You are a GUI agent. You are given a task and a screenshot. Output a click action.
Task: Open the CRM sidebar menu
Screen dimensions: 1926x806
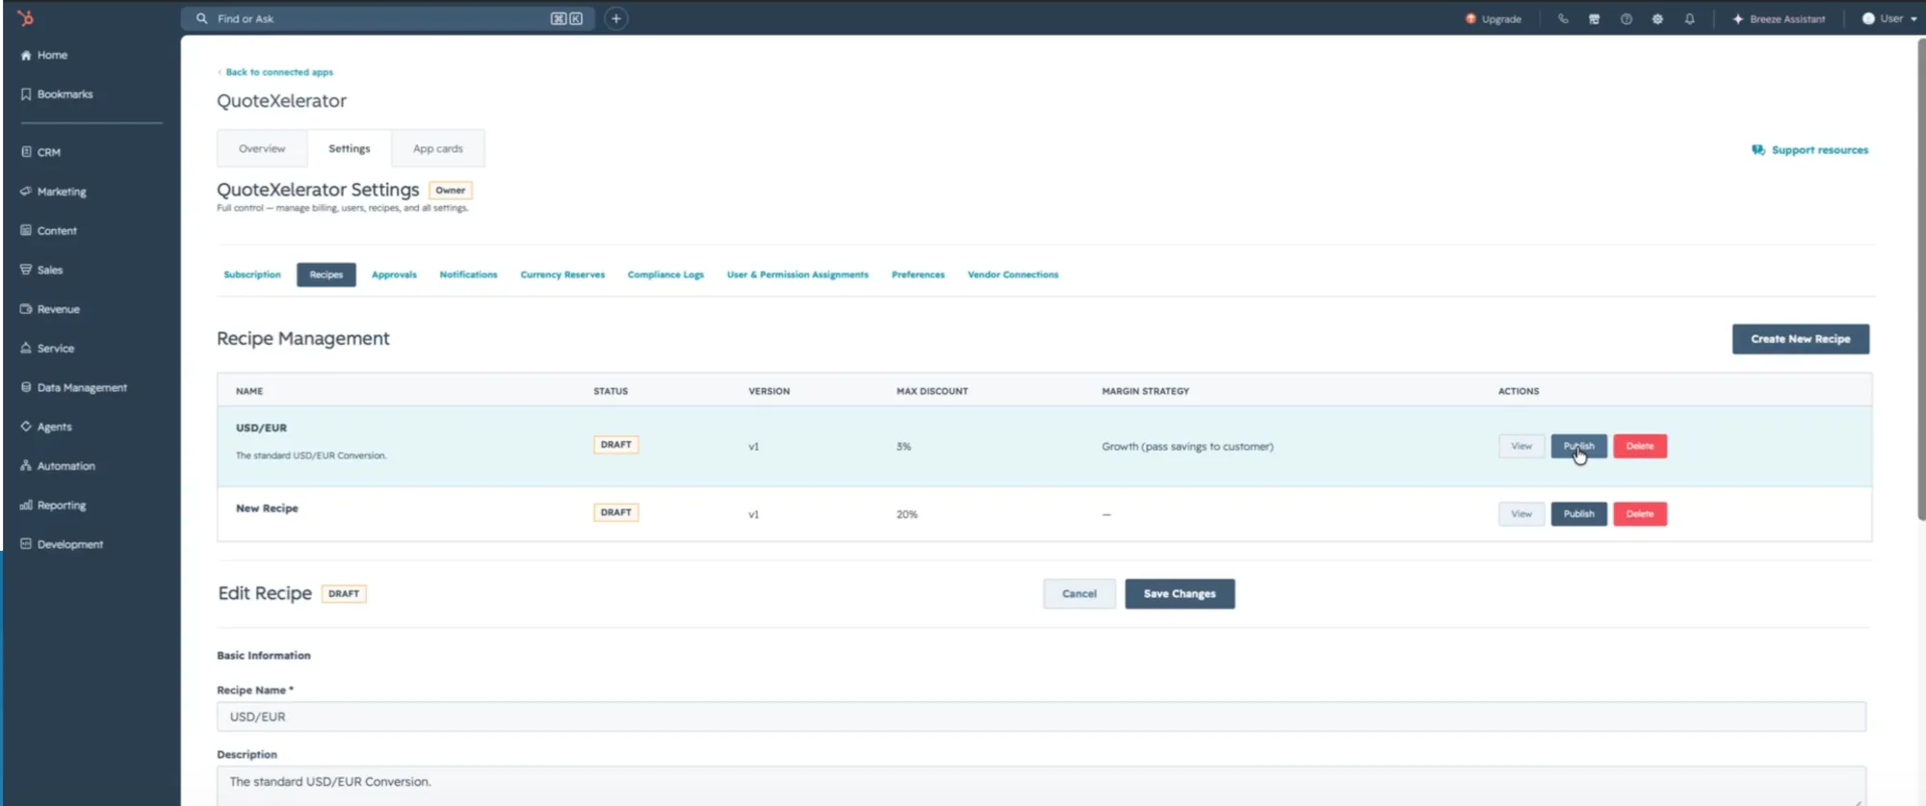pyautogui.click(x=40, y=152)
